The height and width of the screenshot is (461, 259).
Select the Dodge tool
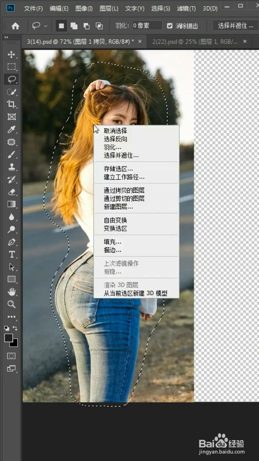click(12, 229)
